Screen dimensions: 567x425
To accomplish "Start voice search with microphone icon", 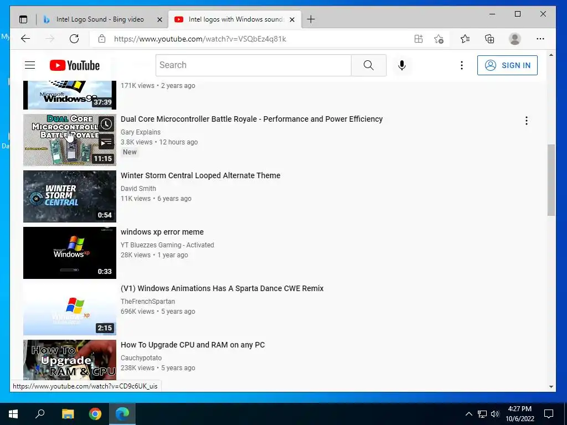I will [x=402, y=65].
